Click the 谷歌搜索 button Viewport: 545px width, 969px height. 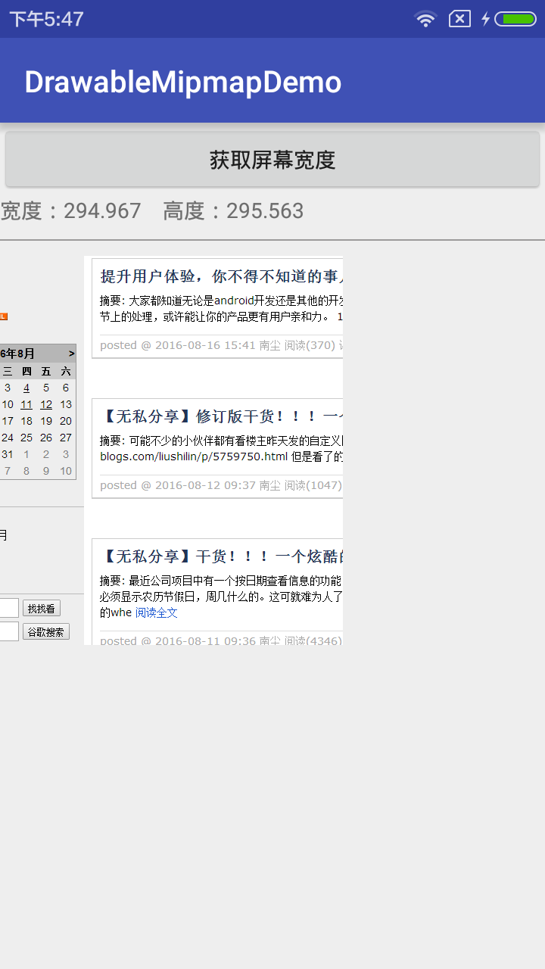46,631
